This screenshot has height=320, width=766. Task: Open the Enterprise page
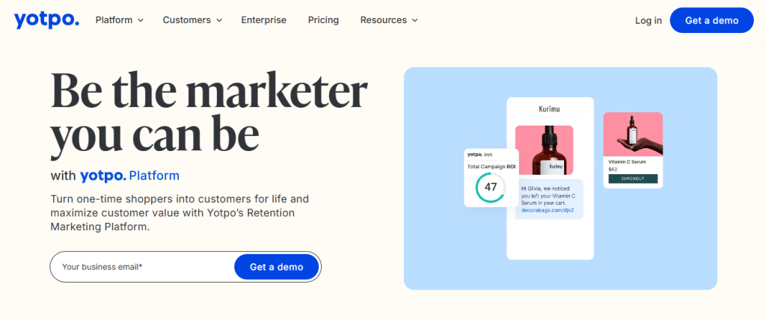263,20
